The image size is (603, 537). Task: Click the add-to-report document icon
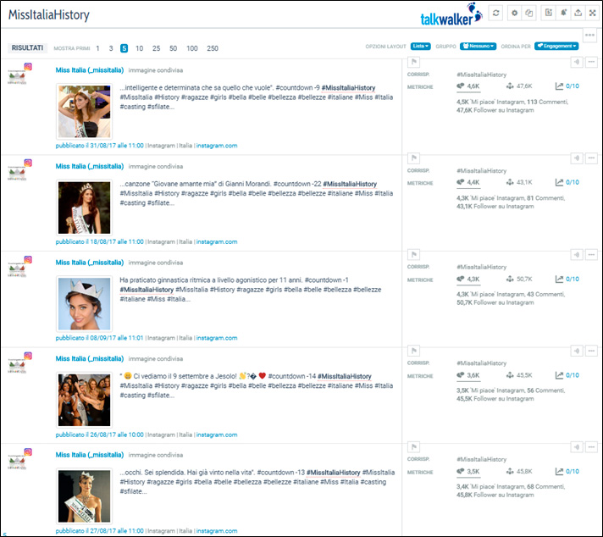pos(549,13)
